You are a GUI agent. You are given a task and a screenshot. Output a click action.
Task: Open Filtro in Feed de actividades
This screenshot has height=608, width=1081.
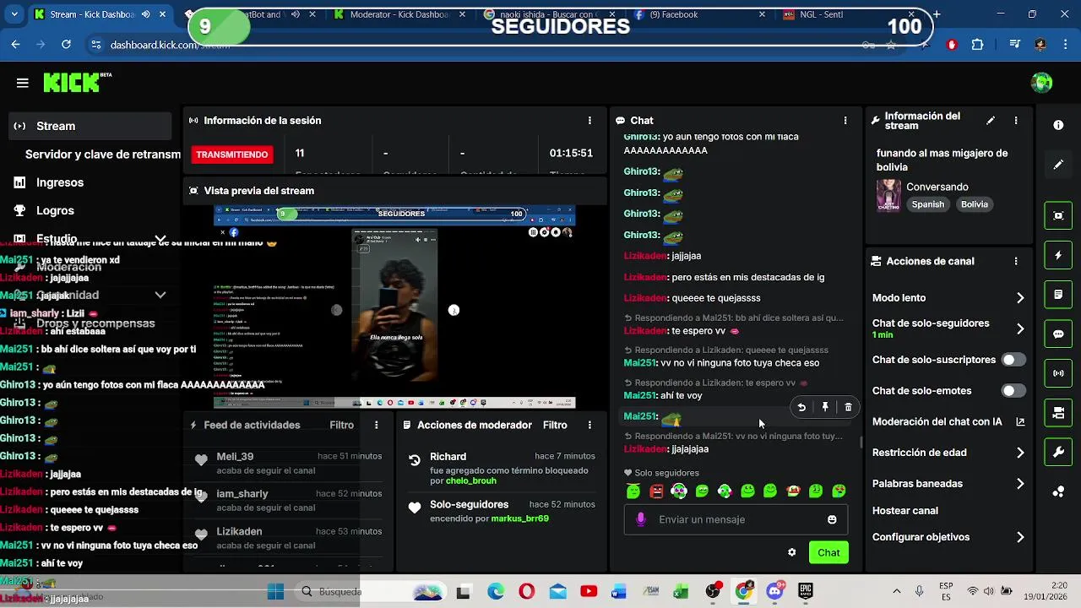[341, 425]
